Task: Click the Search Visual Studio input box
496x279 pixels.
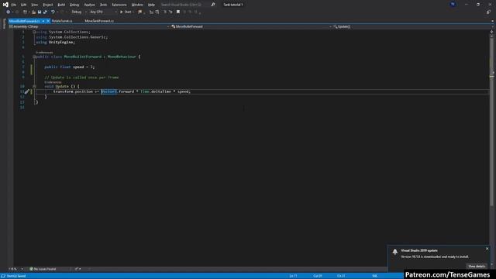Action: coord(184,5)
